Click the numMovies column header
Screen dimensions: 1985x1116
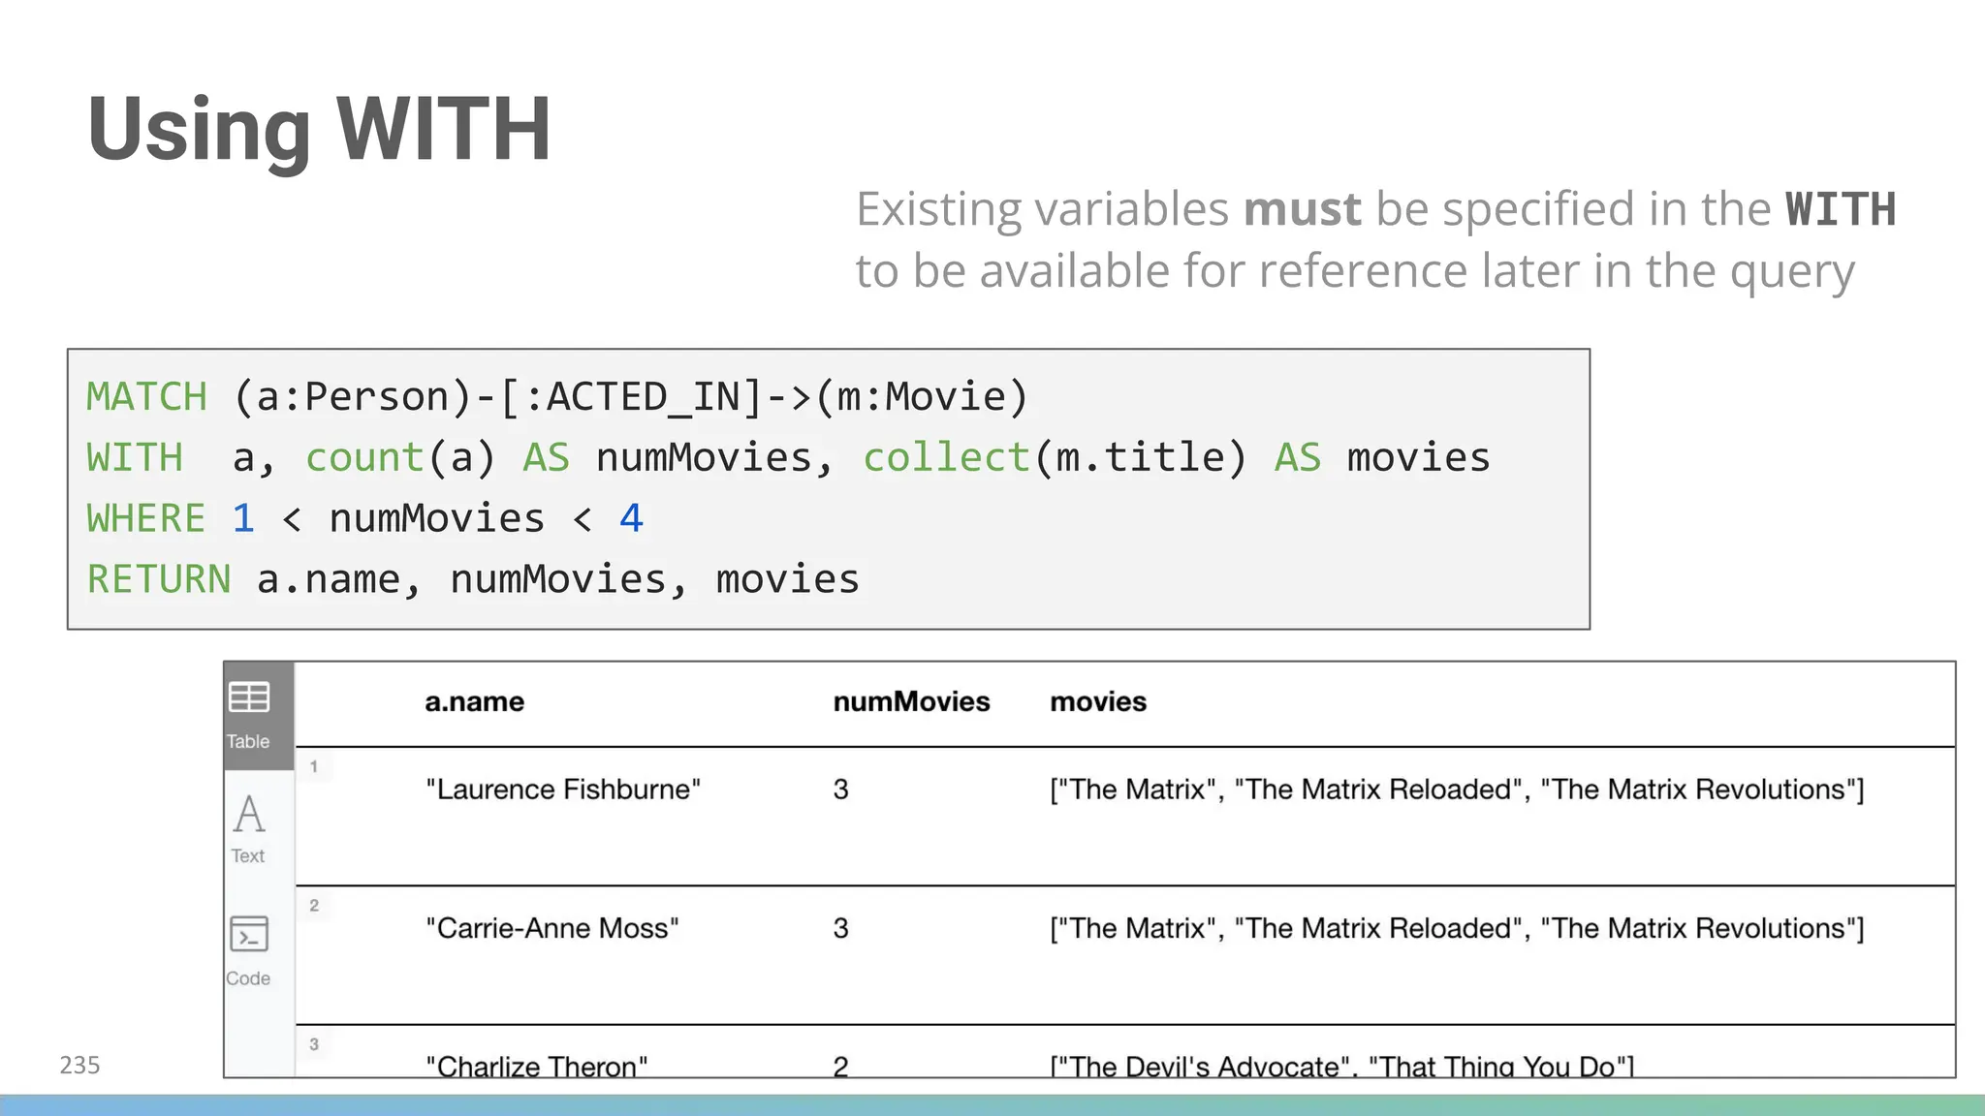coord(911,701)
